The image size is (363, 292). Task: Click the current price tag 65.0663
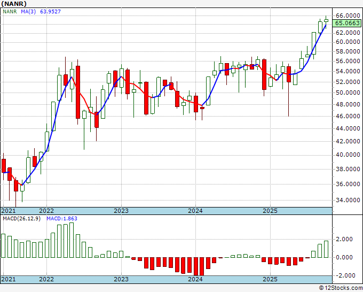tap(348, 23)
